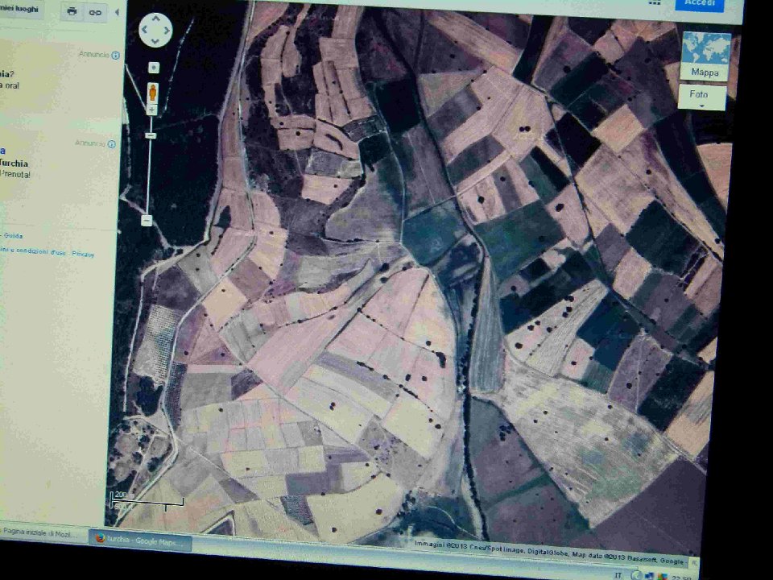Open the Google apps grid icon
This screenshot has height=580, width=773.
(654, 3)
